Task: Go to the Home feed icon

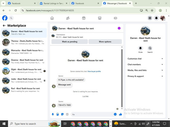Action: click(52, 18)
